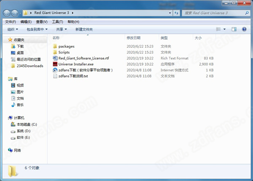Open the 帮助(H) menu

73,22
